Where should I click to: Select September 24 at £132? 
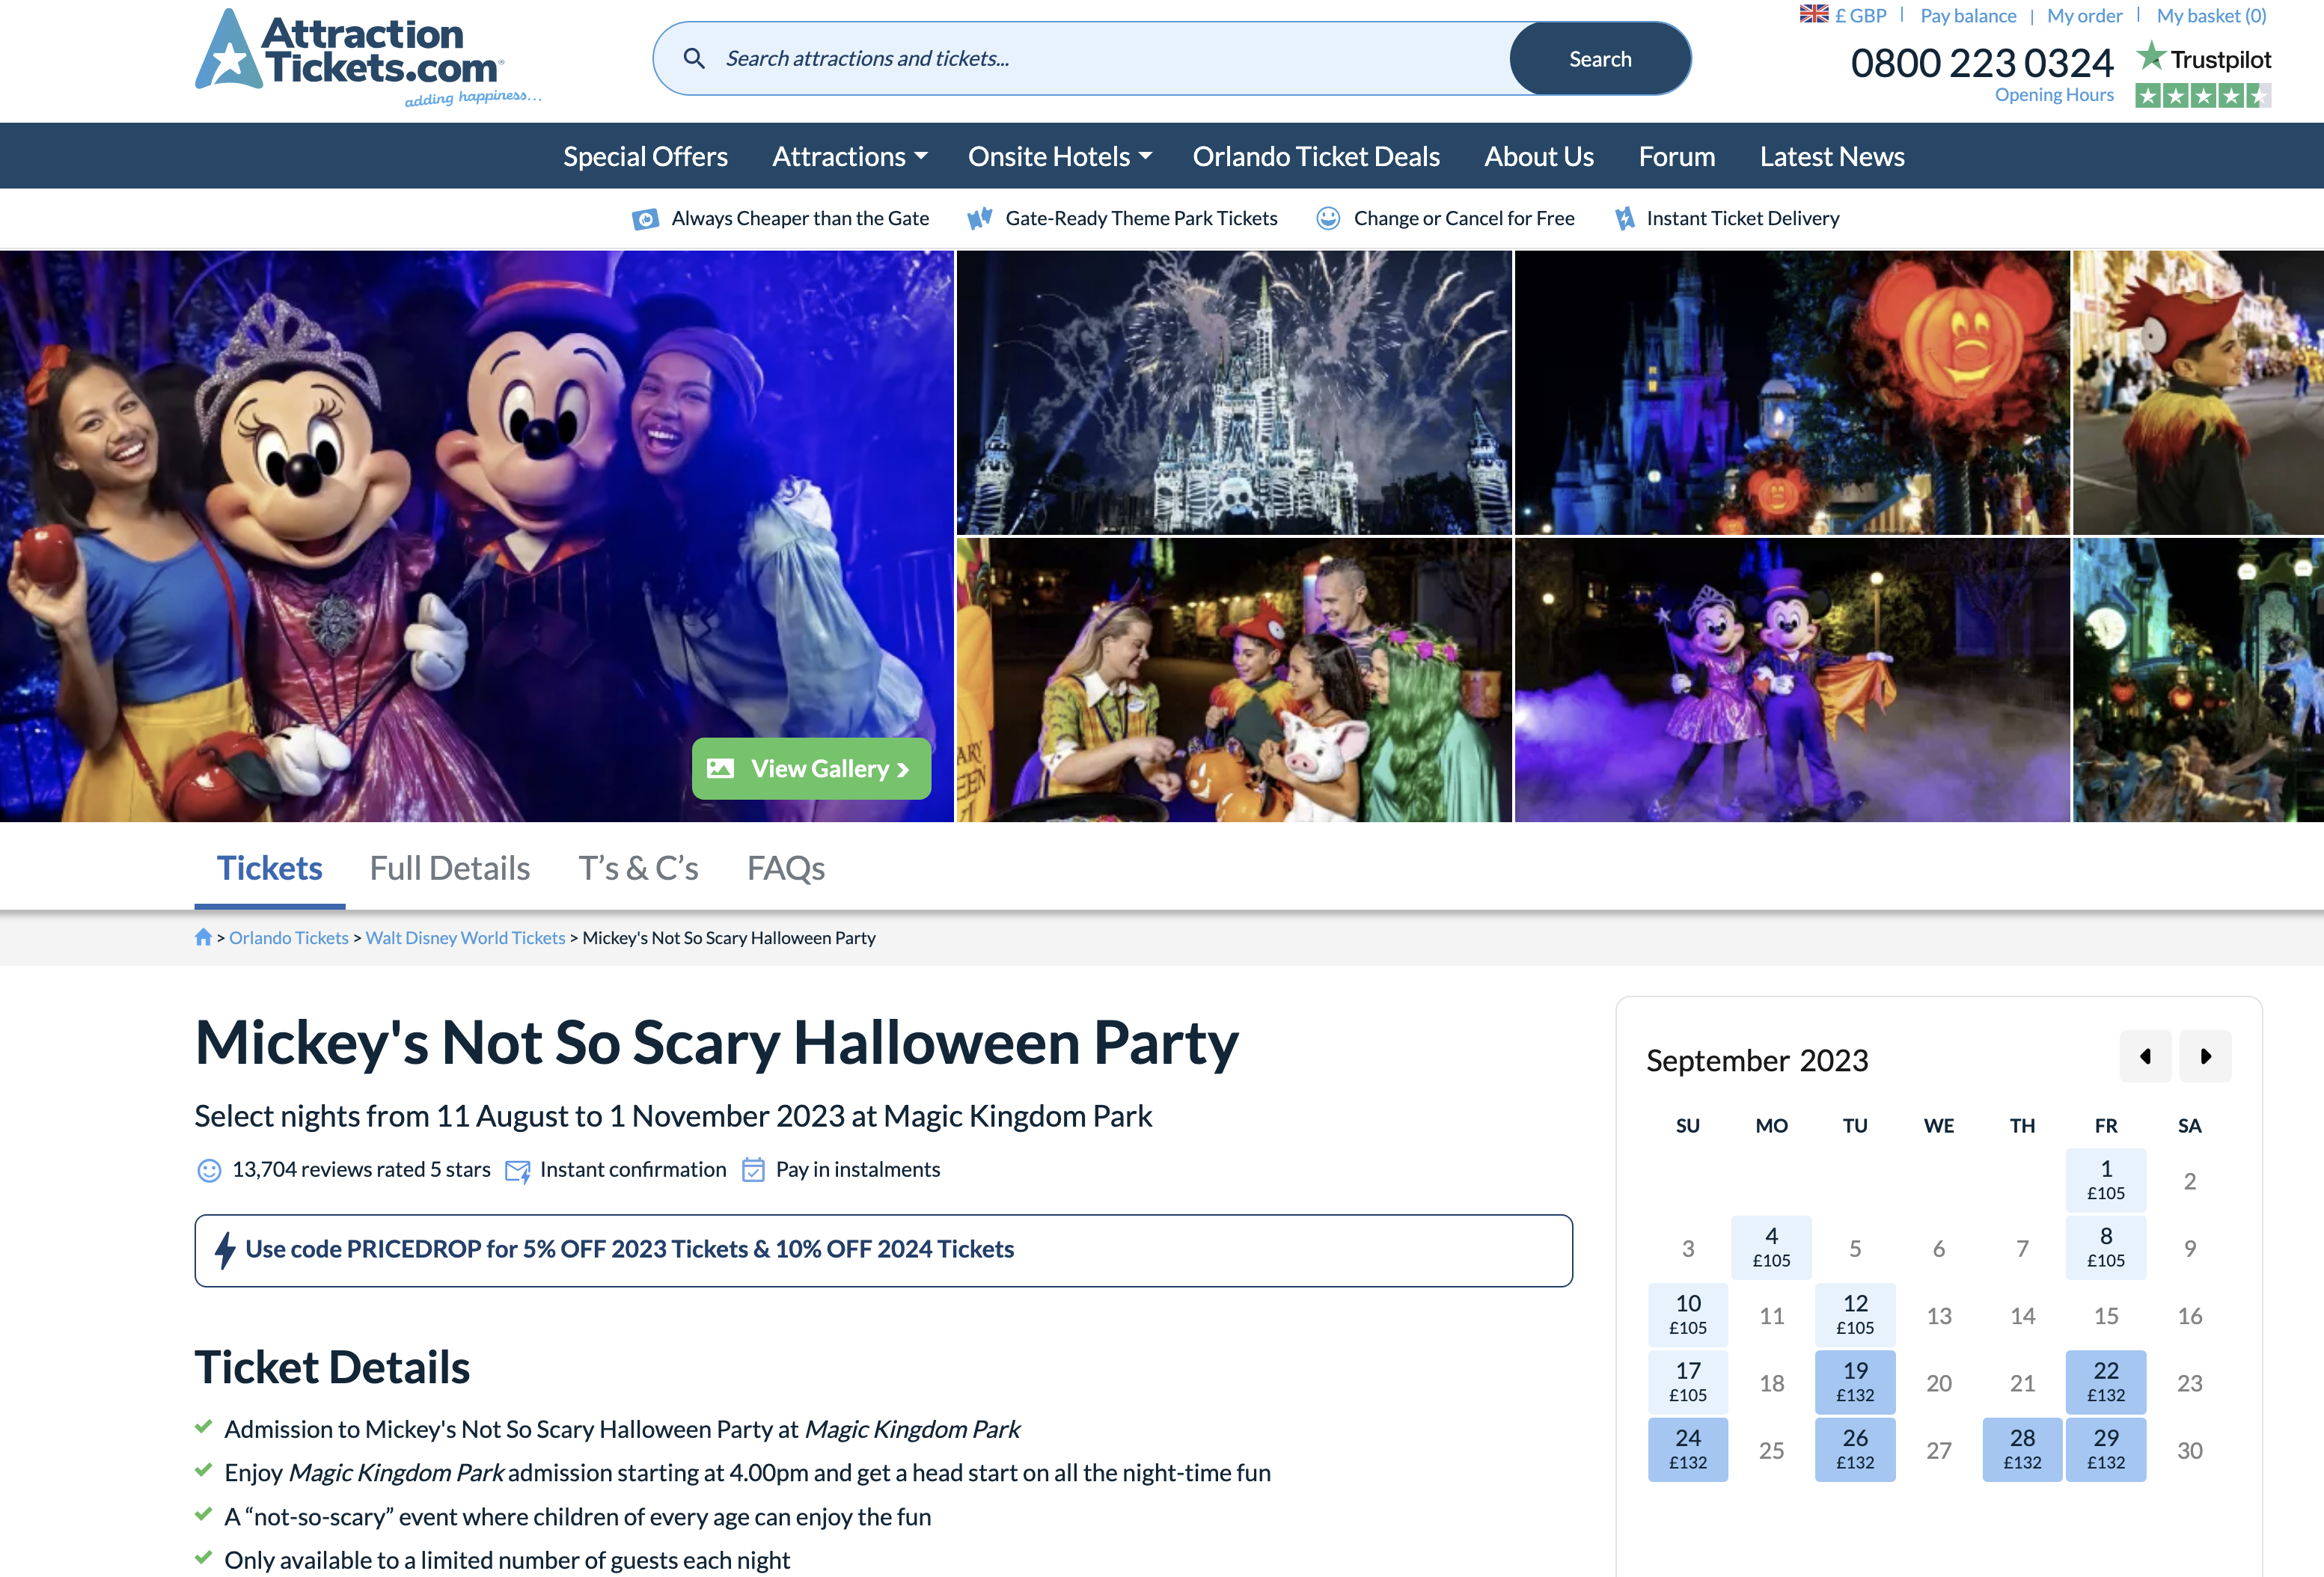[x=1688, y=1449]
